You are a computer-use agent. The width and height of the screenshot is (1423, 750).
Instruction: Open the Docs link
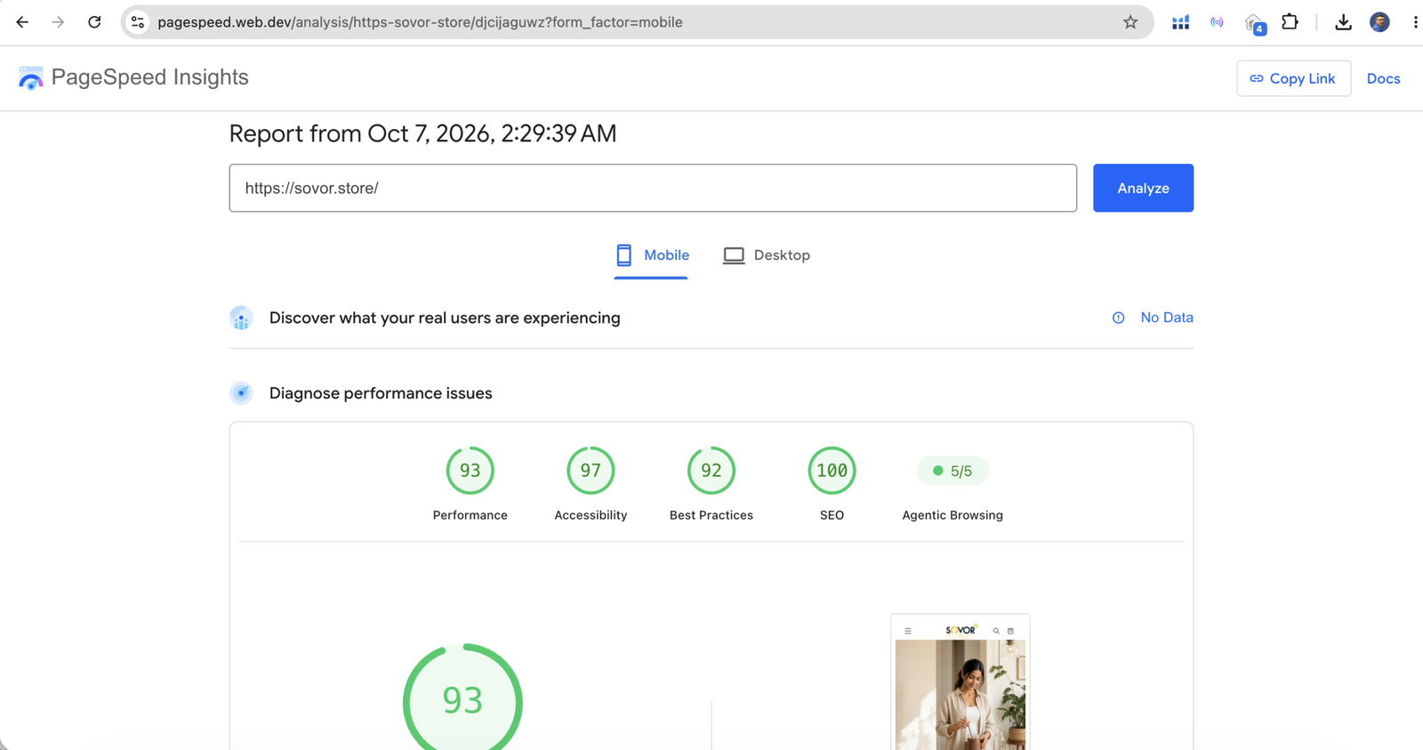(1383, 78)
